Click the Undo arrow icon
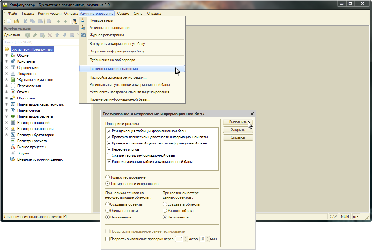372x251 pixels. 58,21
